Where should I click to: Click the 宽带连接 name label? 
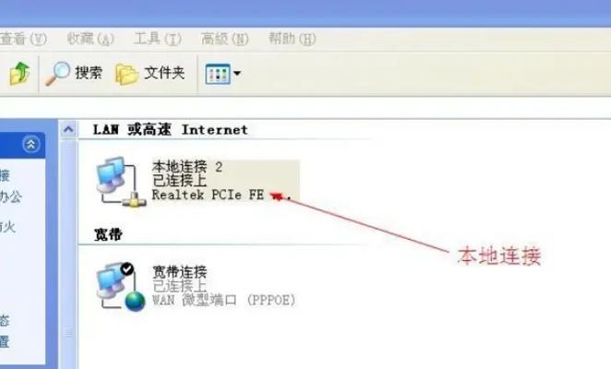click(x=180, y=272)
